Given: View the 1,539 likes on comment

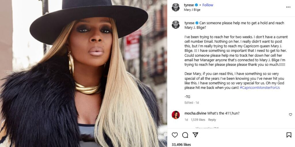Looking at the screenshot, I should click(x=198, y=120).
